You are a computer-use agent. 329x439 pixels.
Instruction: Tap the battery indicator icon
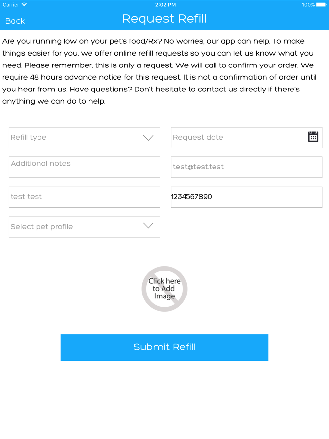(321, 5)
